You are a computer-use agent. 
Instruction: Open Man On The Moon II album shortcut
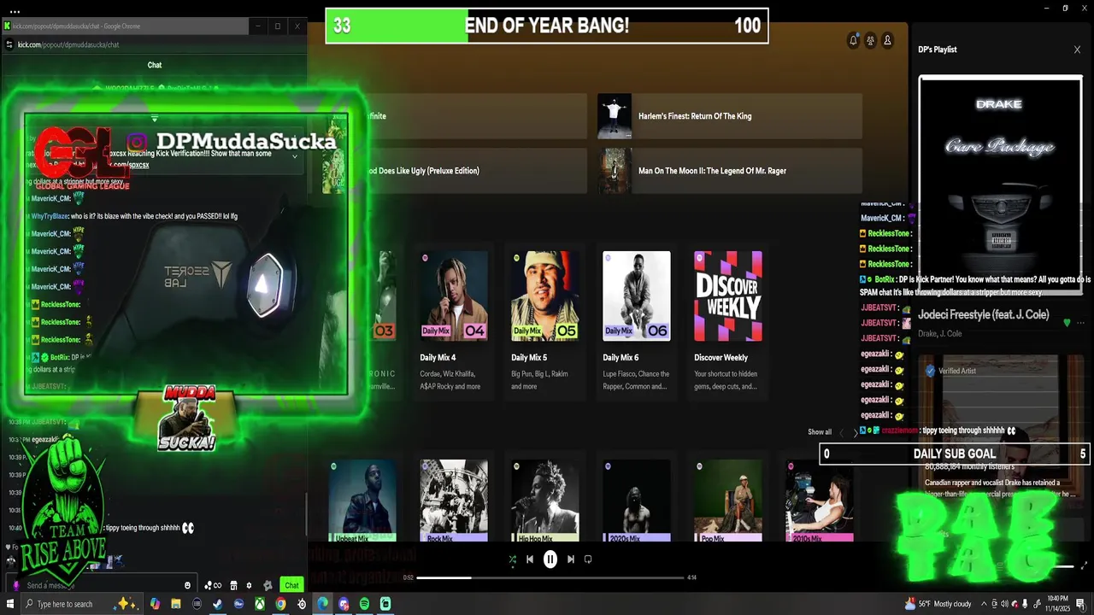click(x=730, y=171)
